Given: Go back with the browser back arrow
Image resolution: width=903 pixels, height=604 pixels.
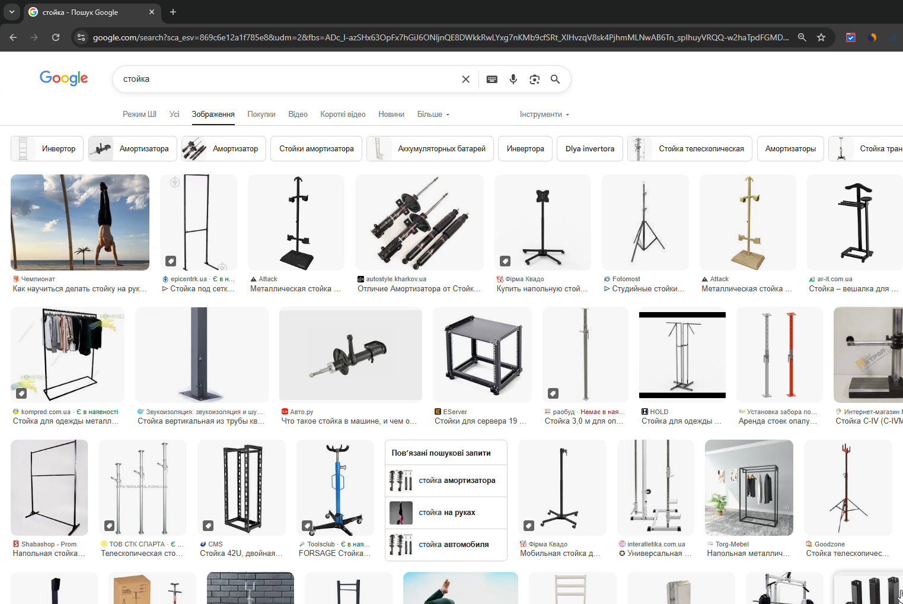Looking at the screenshot, I should tap(14, 37).
